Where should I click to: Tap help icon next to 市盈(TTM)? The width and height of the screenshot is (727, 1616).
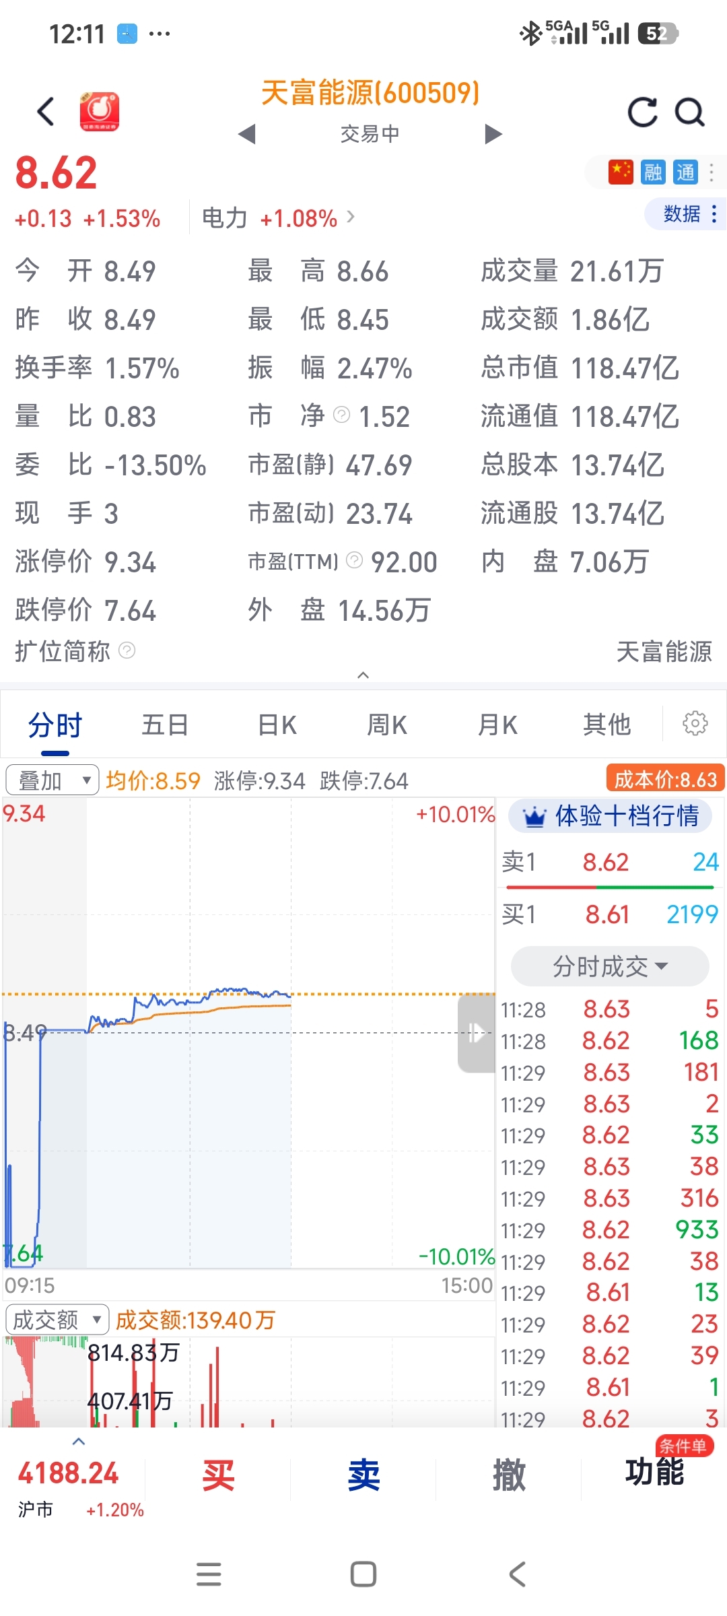point(355,560)
